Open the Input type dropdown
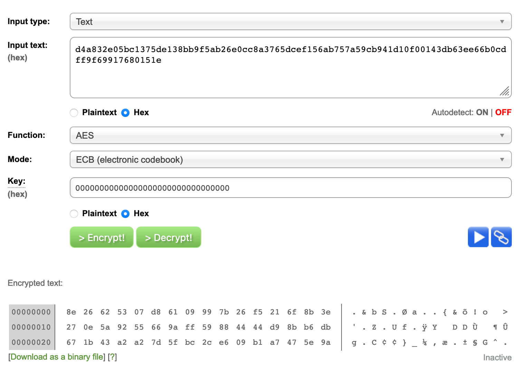Image resolution: width=518 pixels, height=371 pixels. pyautogui.click(x=290, y=22)
